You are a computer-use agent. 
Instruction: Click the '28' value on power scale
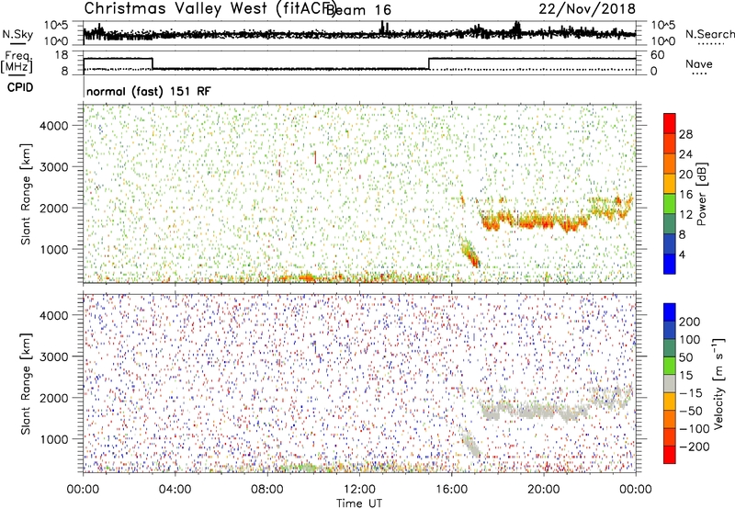[x=685, y=134]
